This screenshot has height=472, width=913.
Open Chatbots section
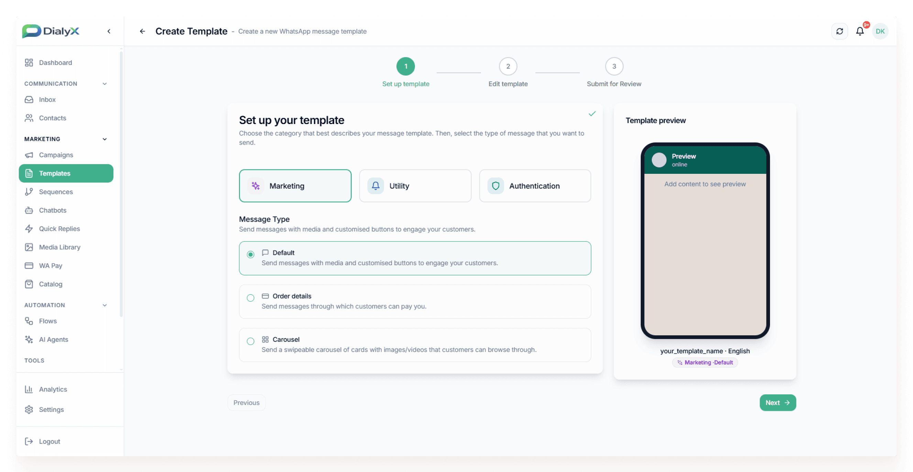[x=66, y=210]
